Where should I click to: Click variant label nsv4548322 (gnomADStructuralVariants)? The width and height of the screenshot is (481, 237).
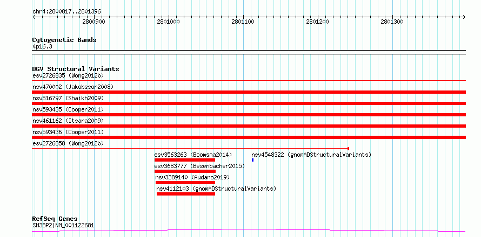[311, 155]
